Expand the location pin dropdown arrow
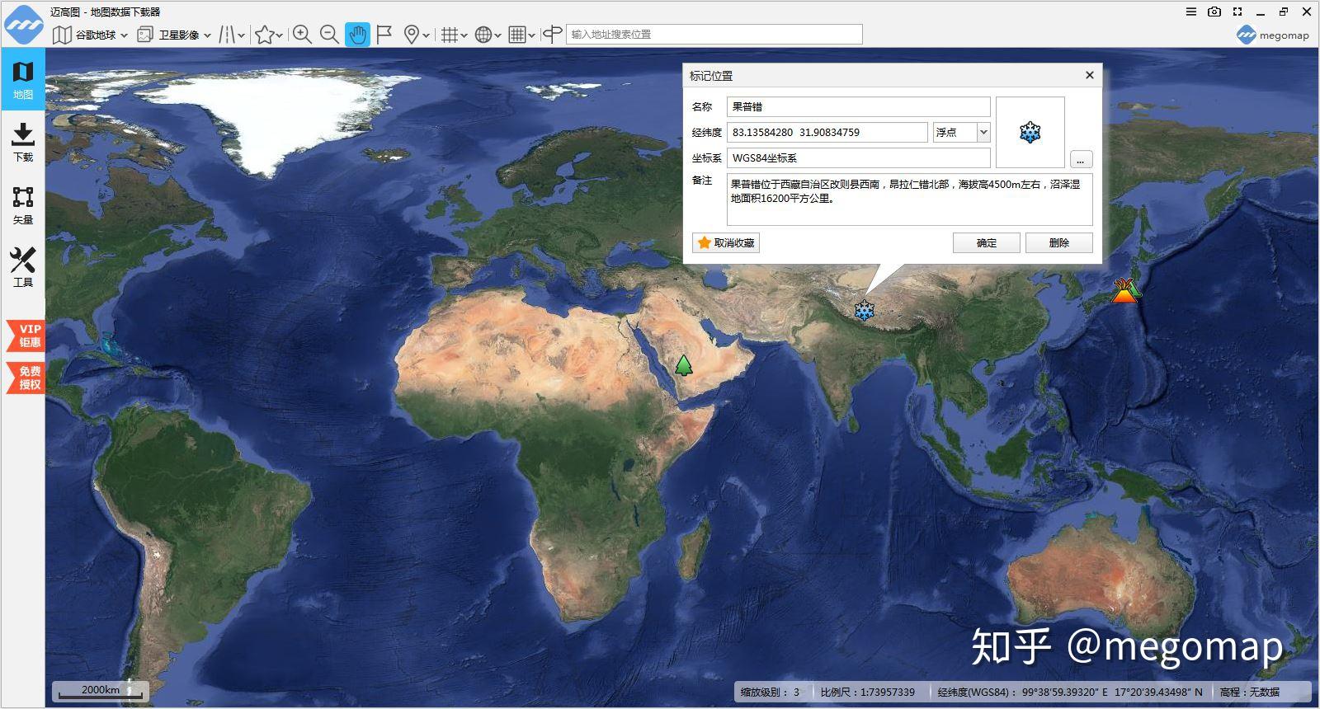 [x=426, y=35]
